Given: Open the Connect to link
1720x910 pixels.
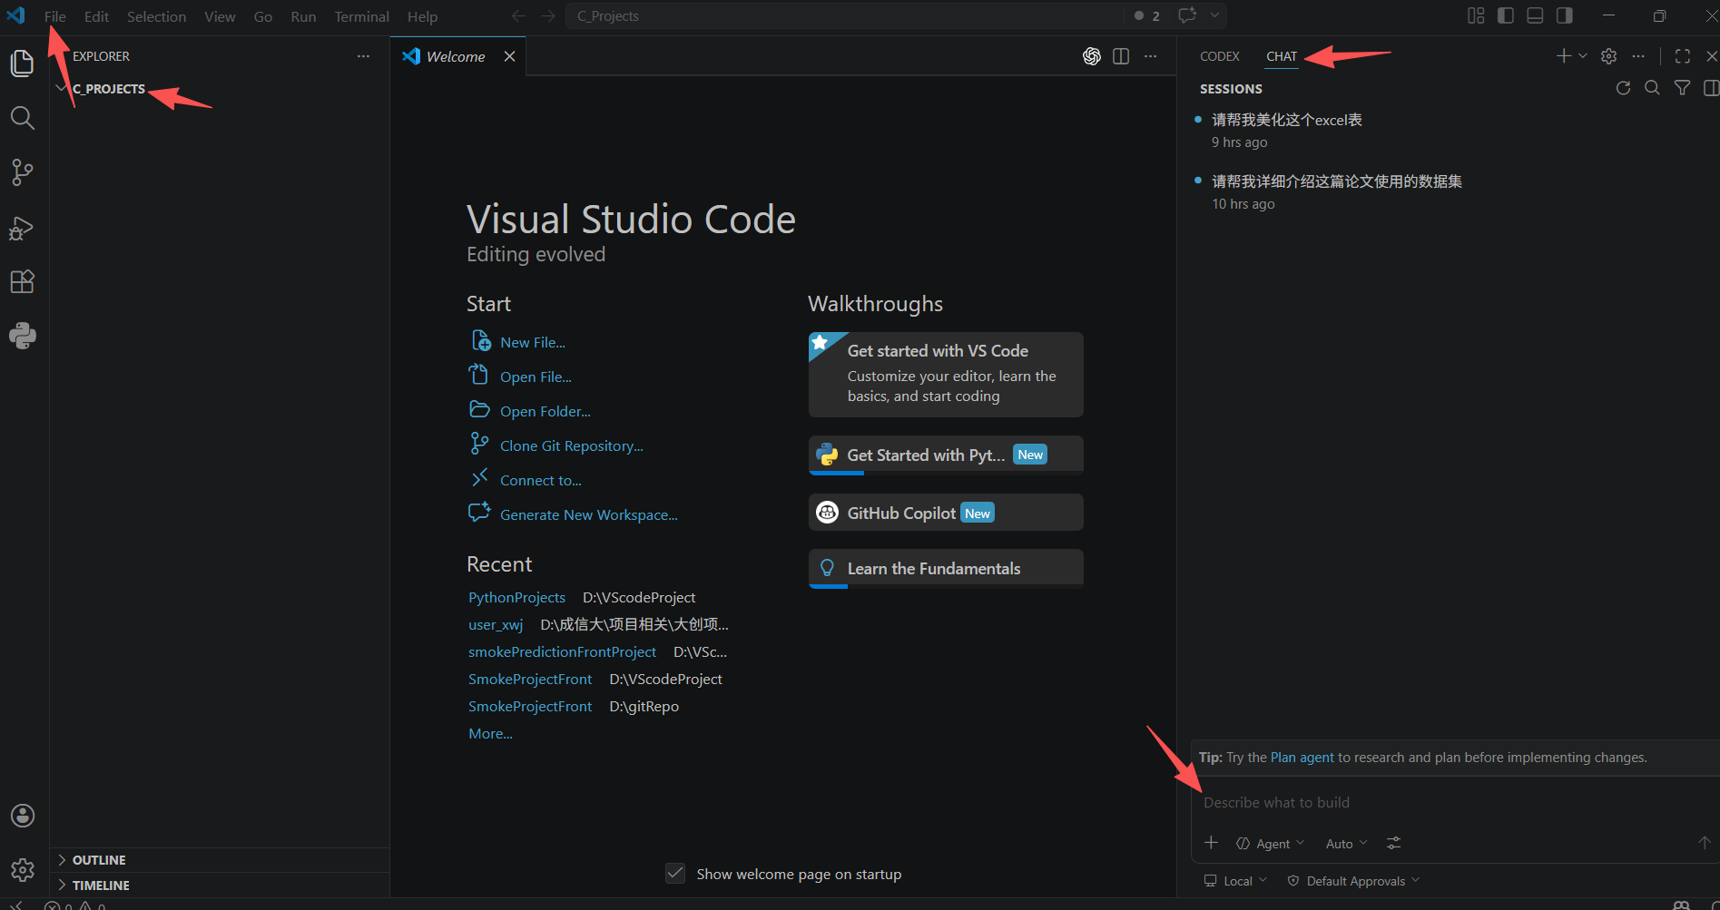Looking at the screenshot, I should click(540, 481).
